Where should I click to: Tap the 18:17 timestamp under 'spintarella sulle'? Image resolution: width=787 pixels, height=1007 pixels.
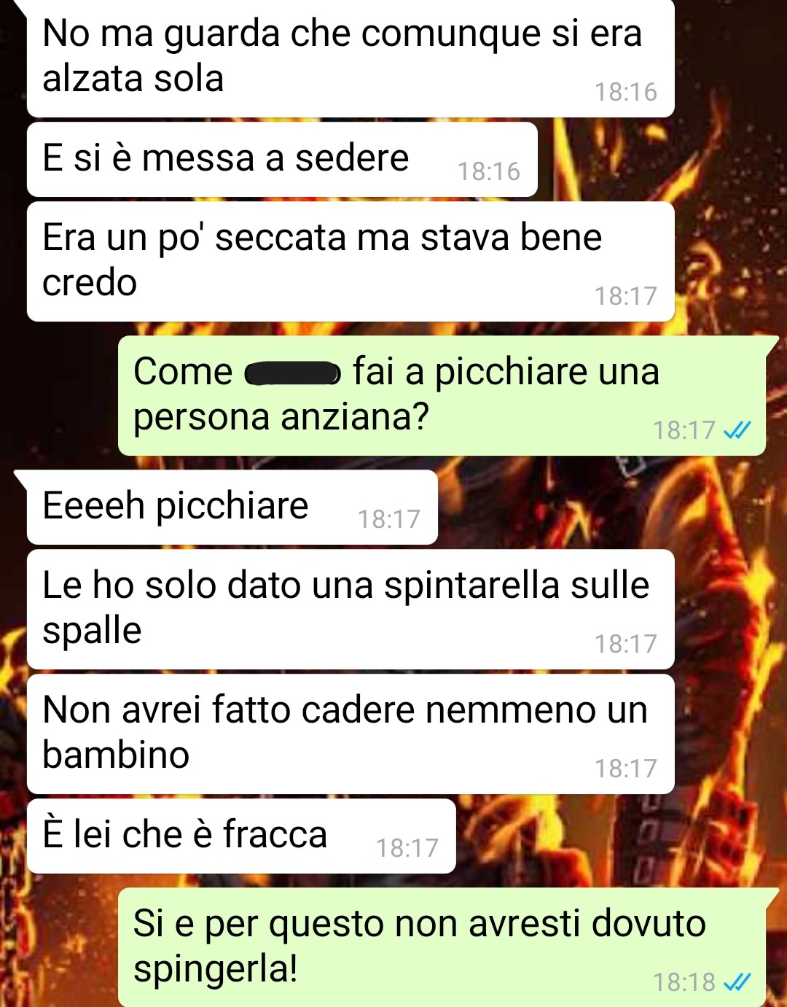[625, 644]
